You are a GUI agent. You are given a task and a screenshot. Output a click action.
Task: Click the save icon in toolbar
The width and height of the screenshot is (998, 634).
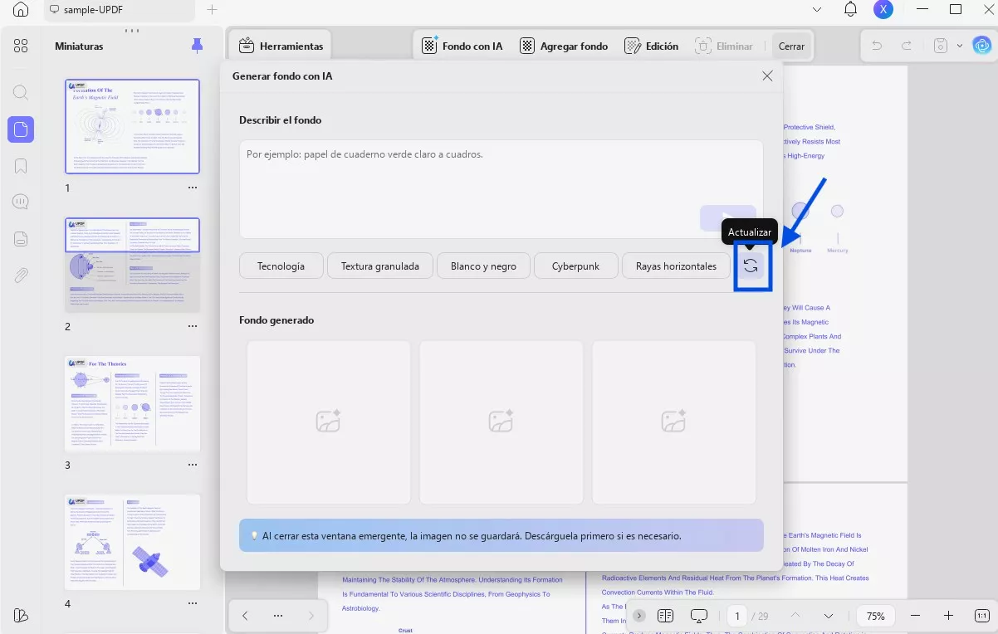pos(942,46)
